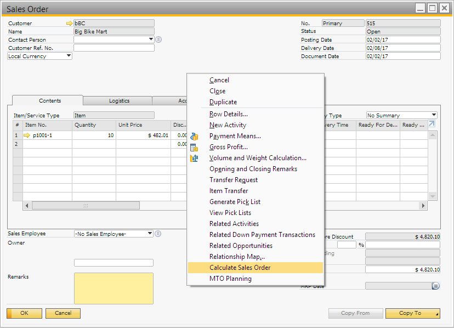Click the horizontal scrollbar under the items table

coord(85,206)
